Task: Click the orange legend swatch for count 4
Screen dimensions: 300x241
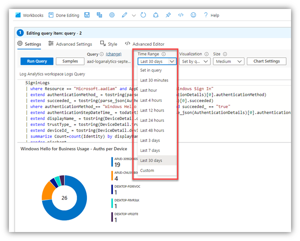Action: [112, 176]
